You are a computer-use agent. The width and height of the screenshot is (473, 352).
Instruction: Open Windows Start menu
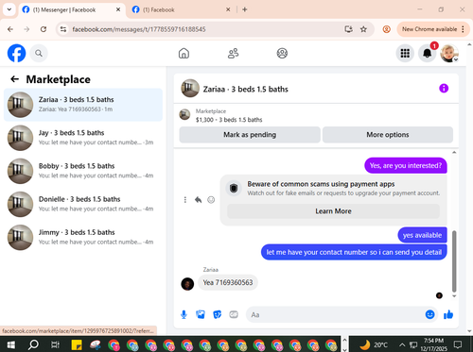click(x=11, y=344)
